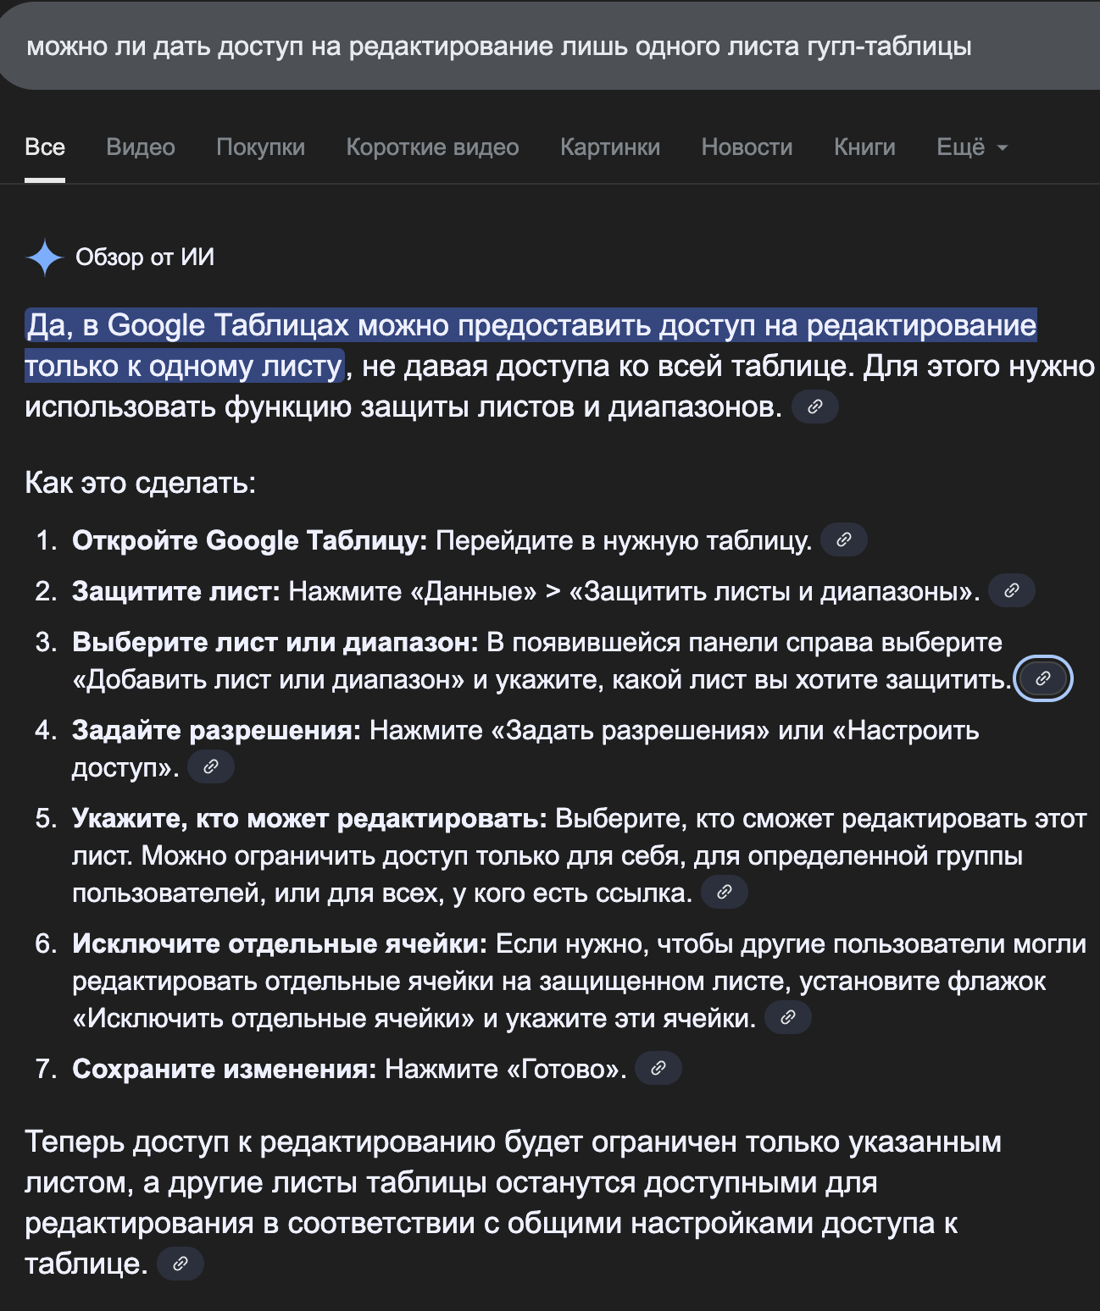Open source link for step 6 'Исключите отдельные ячейки'
Viewport: 1100px width, 1311px height.
[788, 1018]
